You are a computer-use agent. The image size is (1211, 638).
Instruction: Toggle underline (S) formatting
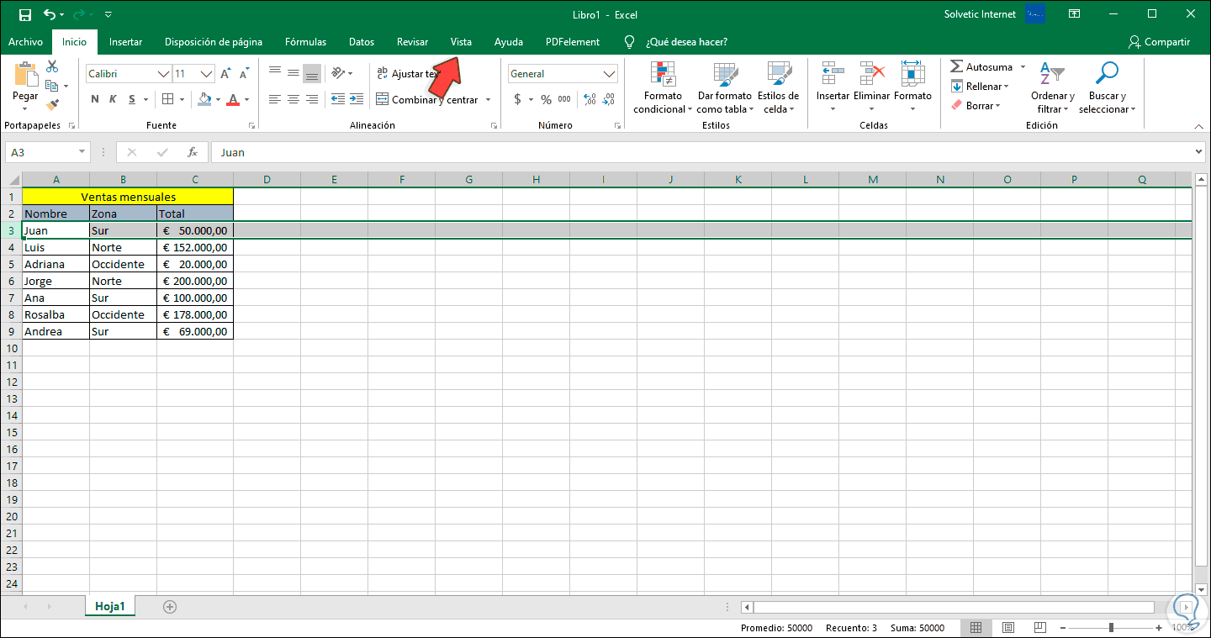coord(133,99)
